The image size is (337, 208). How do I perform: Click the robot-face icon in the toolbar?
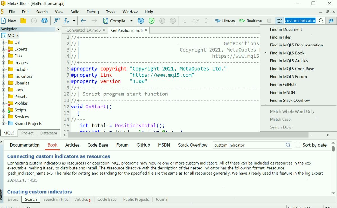[x=44, y=21]
